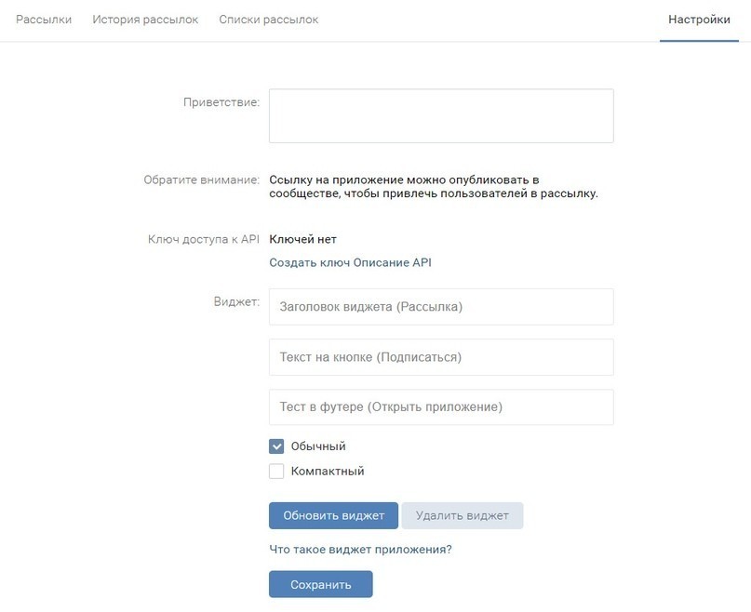751x612 pixels.
Task: Open the Рассылки tab
Action: (44, 20)
